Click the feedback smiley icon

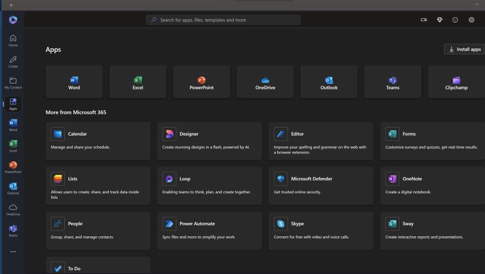click(455, 20)
